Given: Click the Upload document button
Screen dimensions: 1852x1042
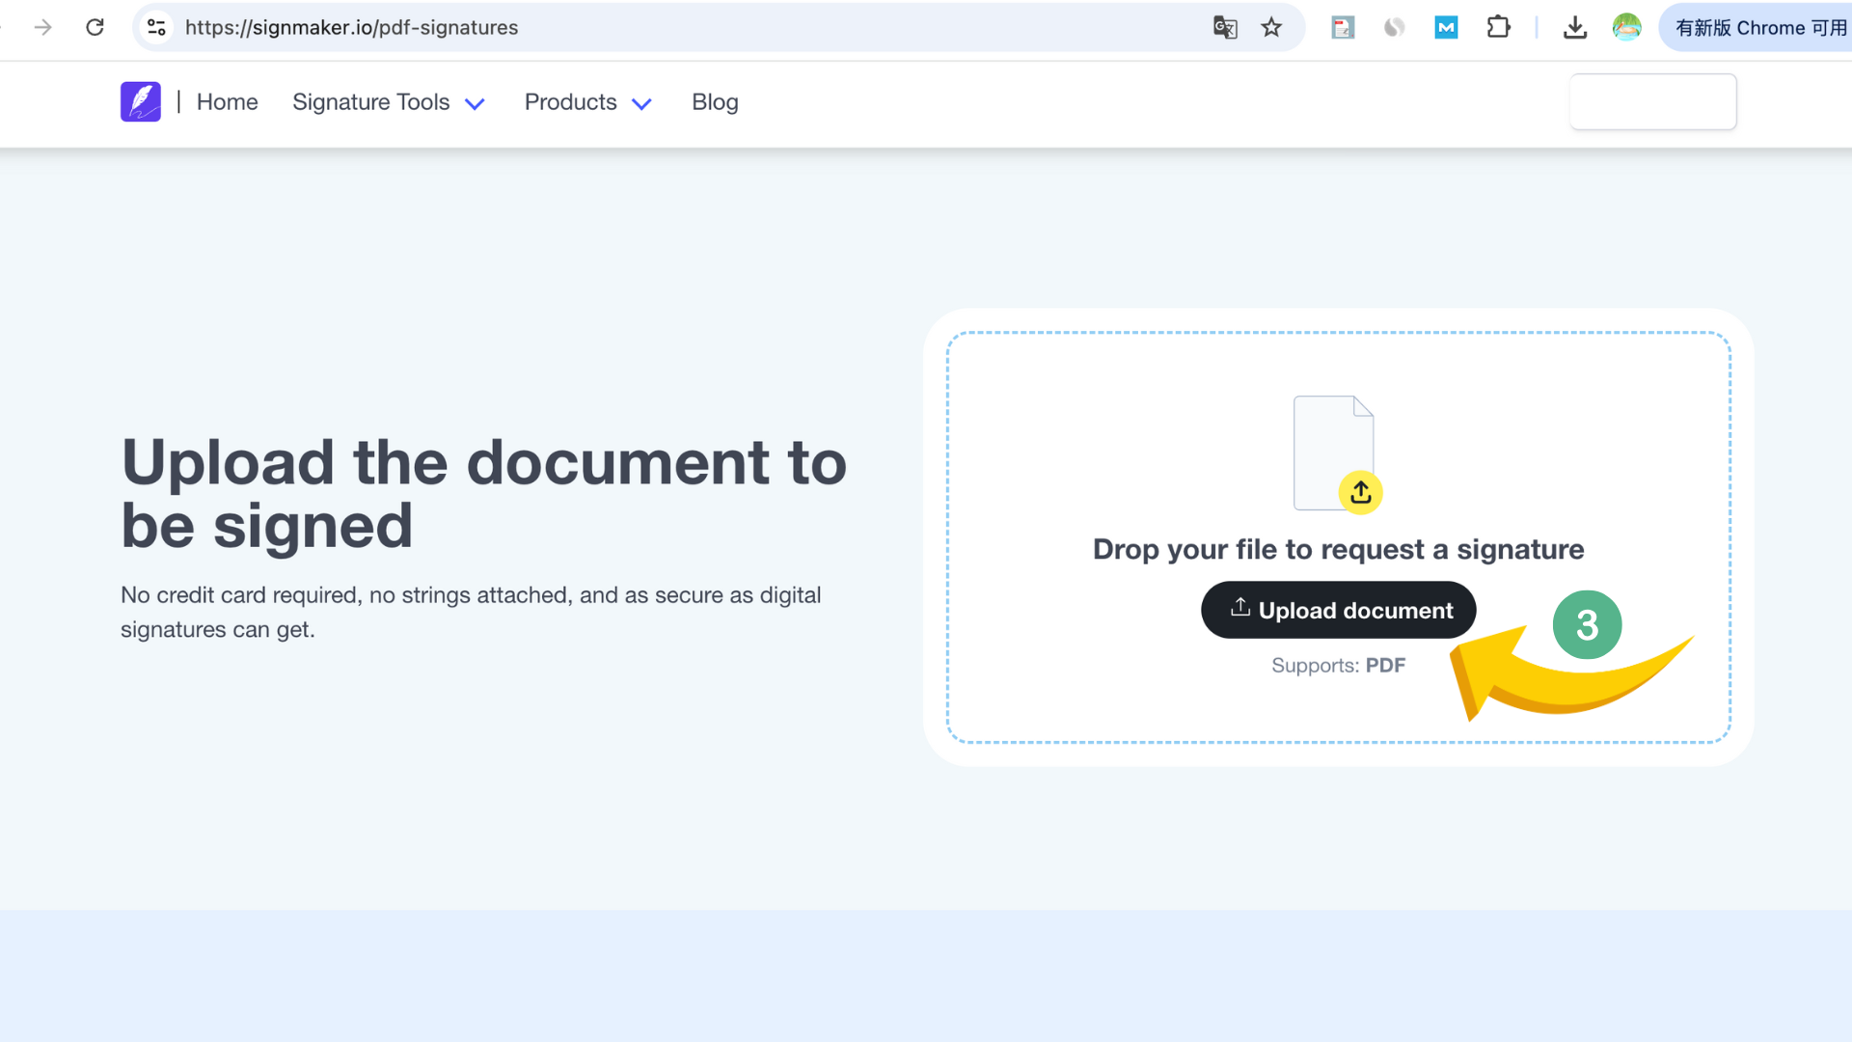Looking at the screenshot, I should click(x=1338, y=610).
